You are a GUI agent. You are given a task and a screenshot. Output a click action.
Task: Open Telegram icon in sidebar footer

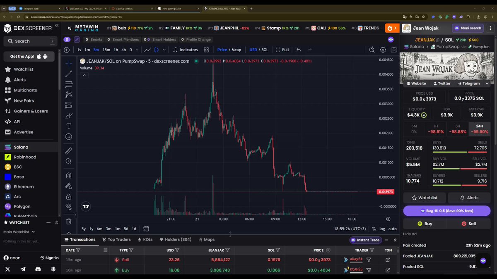click(23, 269)
